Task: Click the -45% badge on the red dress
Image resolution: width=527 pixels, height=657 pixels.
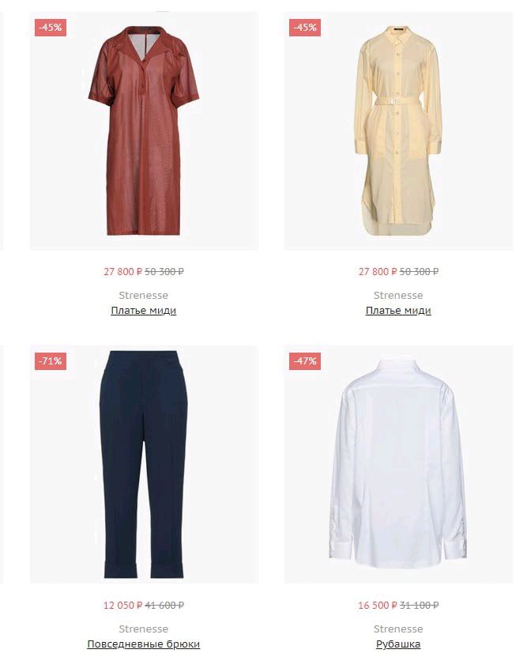Action: [51, 28]
